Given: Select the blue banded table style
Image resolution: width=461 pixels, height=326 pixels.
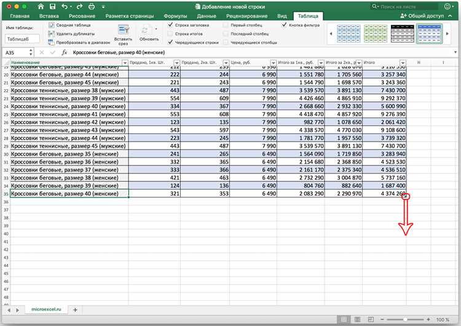Looking at the screenshot, I should pyautogui.click(x=429, y=34).
